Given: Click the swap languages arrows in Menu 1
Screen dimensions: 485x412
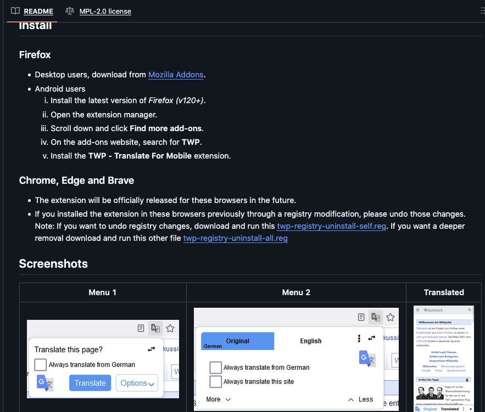Looking at the screenshot, I should click(152, 349).
